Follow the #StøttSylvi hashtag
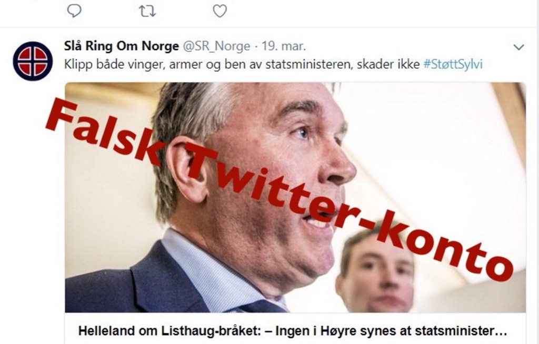The image size is (539, 344). pos(453,64)
